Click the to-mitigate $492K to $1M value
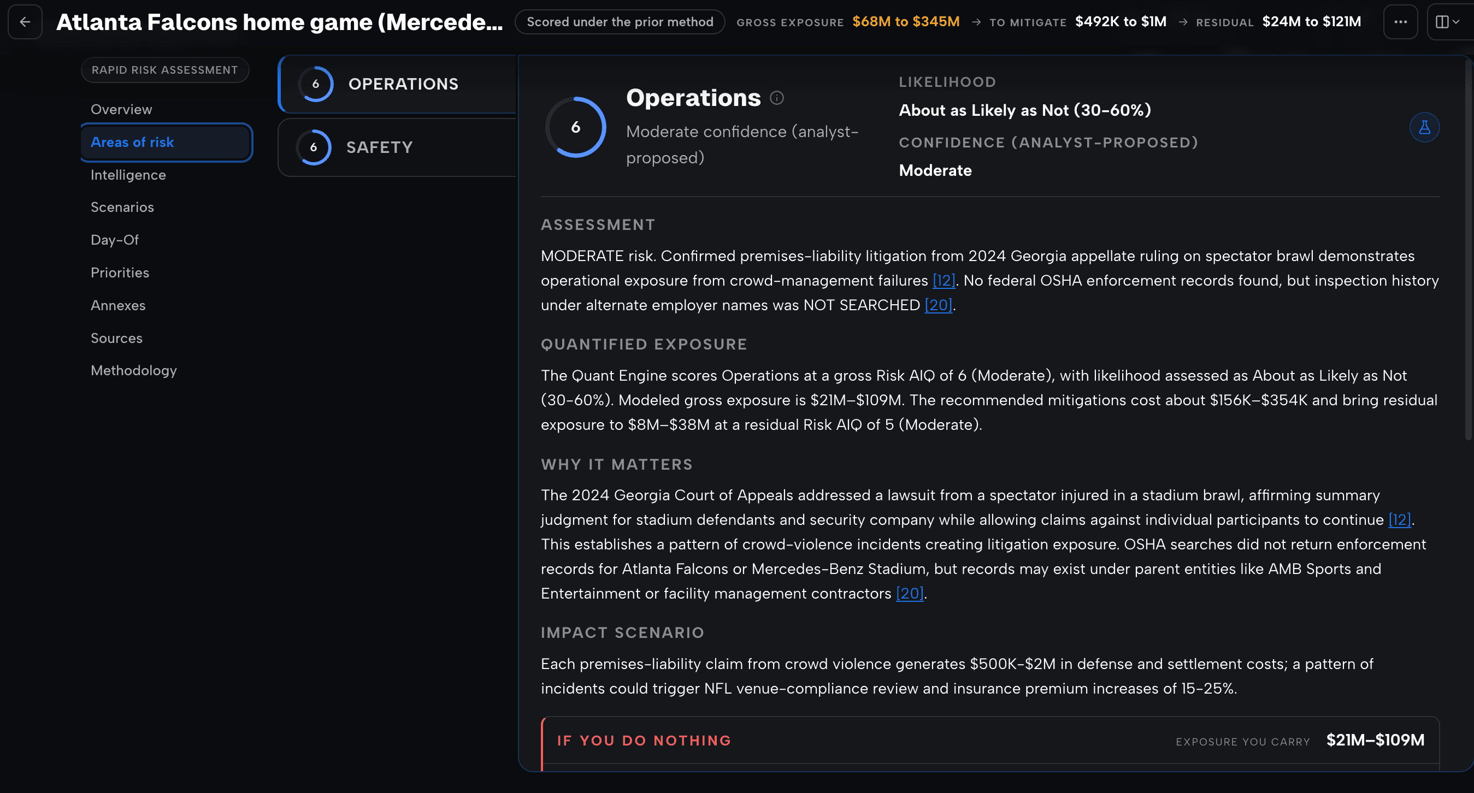The width and height of the screenshot is (1474, 793). pyautogui.click(x=1121, y=22)
